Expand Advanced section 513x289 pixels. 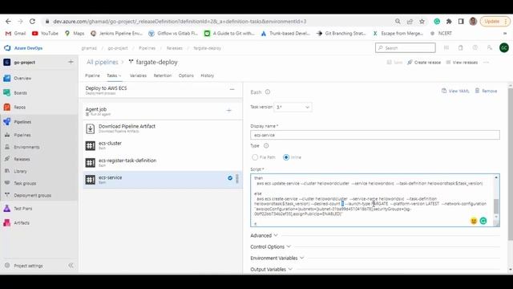pos(264,235)
